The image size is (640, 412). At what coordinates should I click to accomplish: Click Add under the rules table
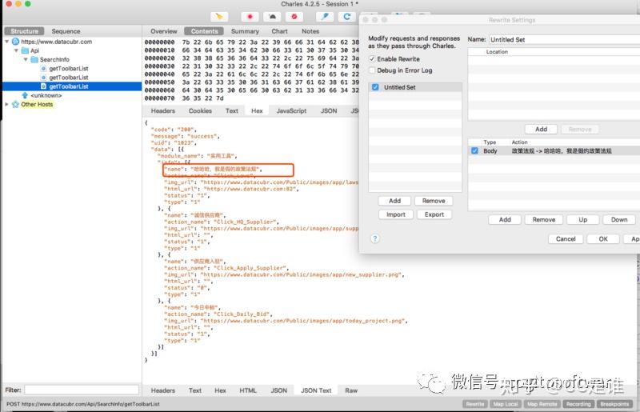505,220
